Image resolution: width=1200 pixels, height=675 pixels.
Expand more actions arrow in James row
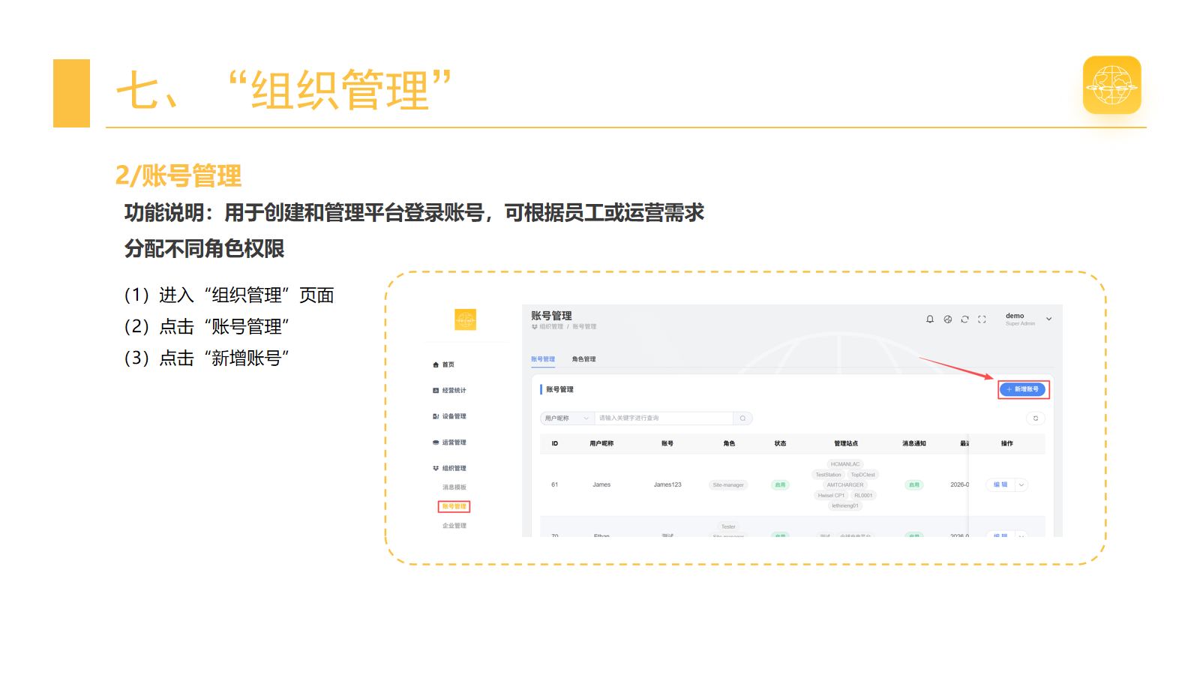point(1021,485)
